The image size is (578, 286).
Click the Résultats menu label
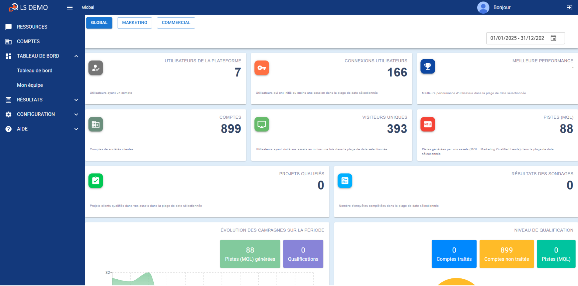30,100
